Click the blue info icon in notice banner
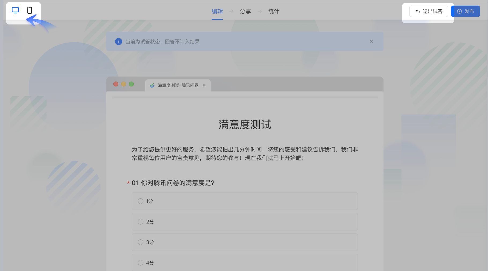 coord(119,42)
